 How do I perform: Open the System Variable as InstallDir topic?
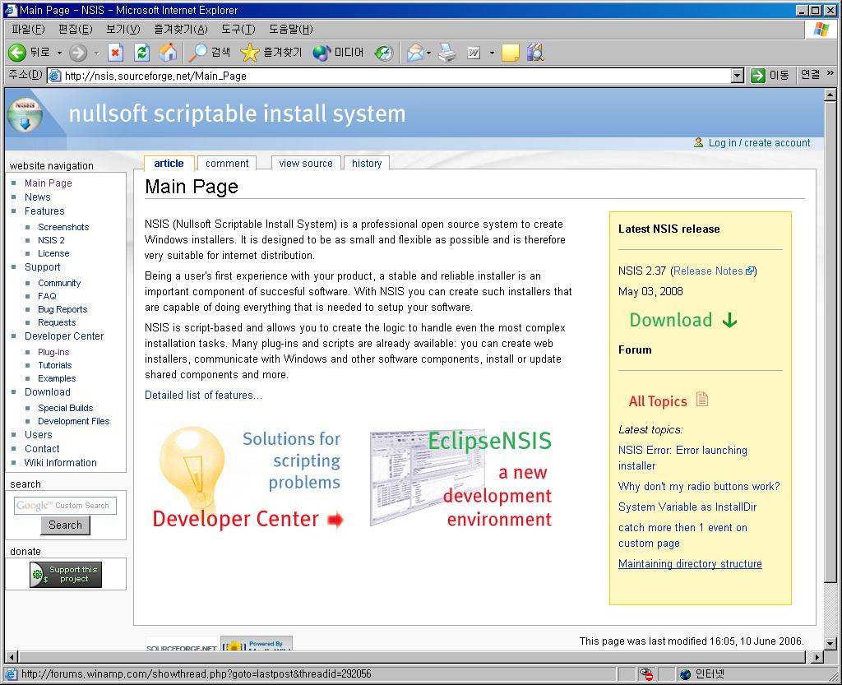pos(687,507)
